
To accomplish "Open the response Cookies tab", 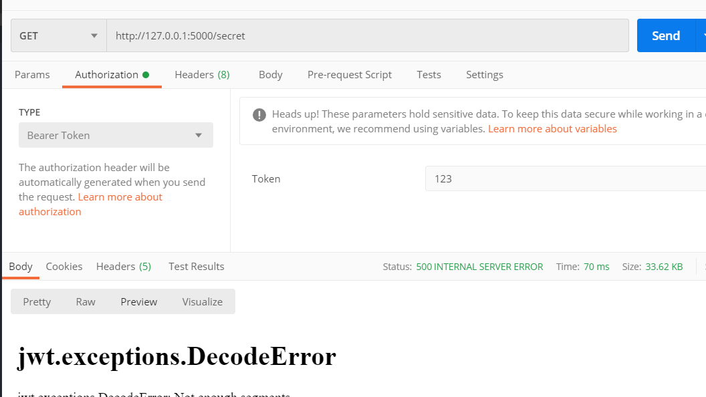I will [64, 267].
